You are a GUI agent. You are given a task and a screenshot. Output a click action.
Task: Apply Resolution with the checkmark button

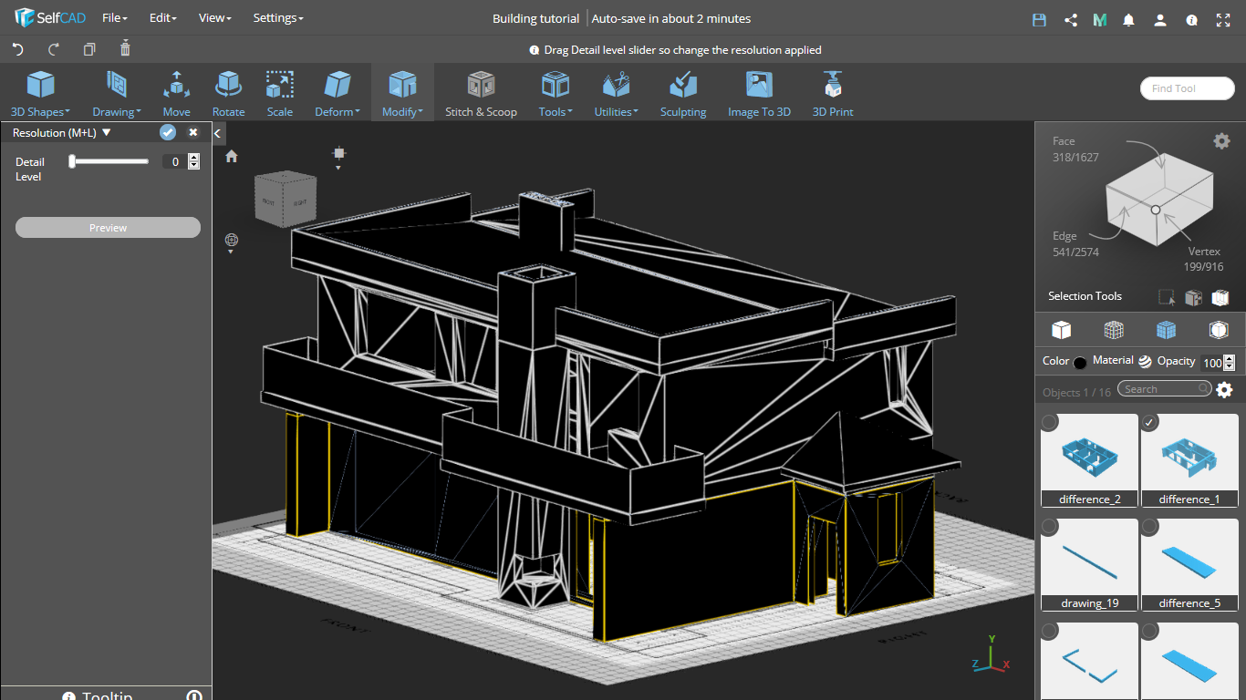point(168,132)
